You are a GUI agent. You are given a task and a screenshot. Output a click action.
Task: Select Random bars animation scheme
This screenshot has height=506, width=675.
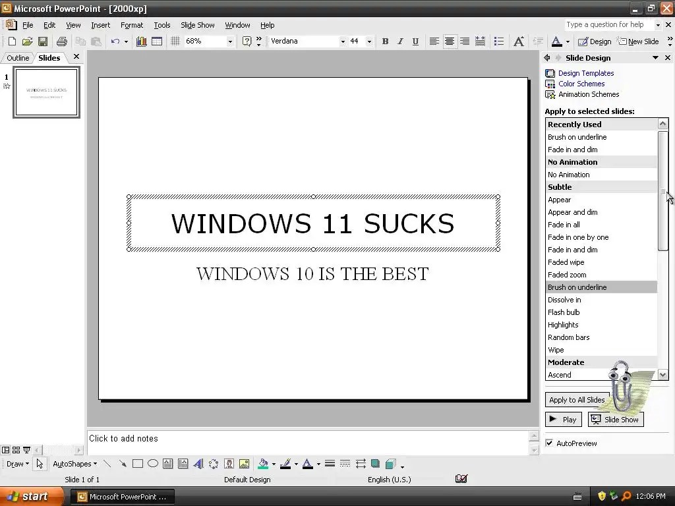tap(601, 337)
